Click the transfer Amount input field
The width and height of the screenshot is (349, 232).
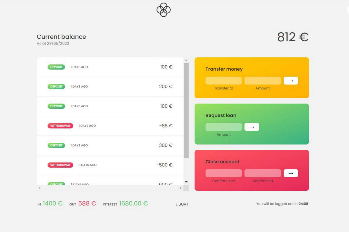262,80
